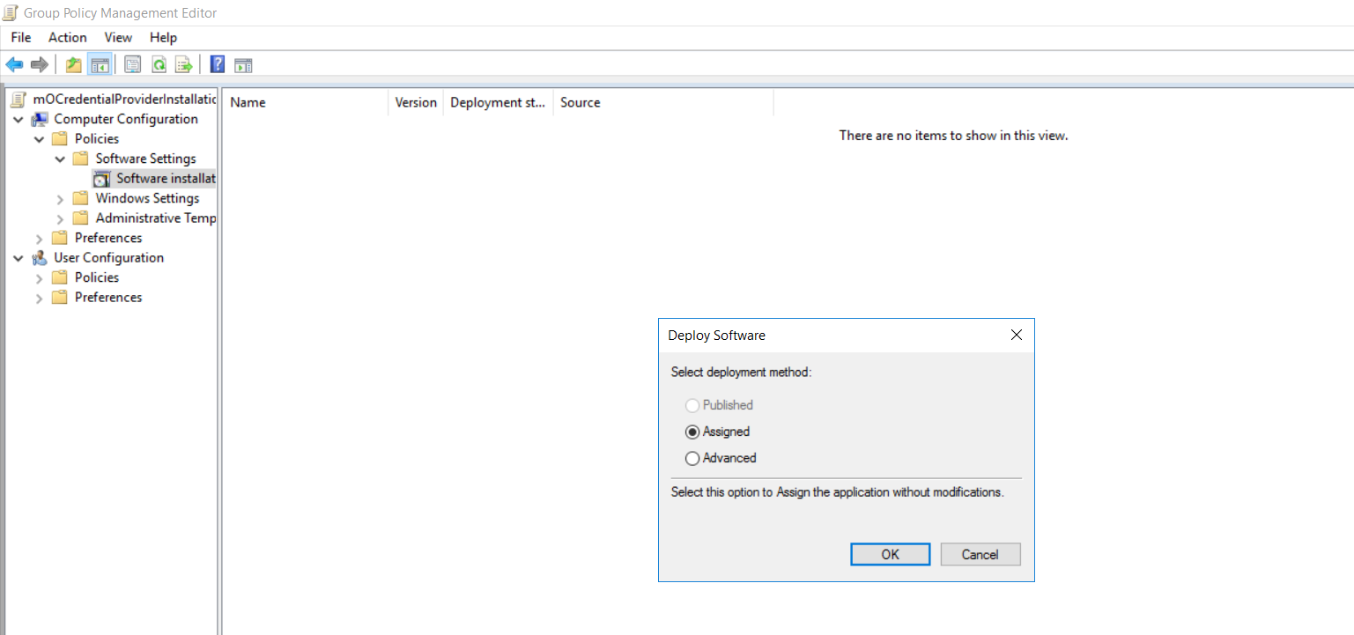Click the Administrative Templates folder icon
This screenshot has width=1354, height=635.
(81, 218)
